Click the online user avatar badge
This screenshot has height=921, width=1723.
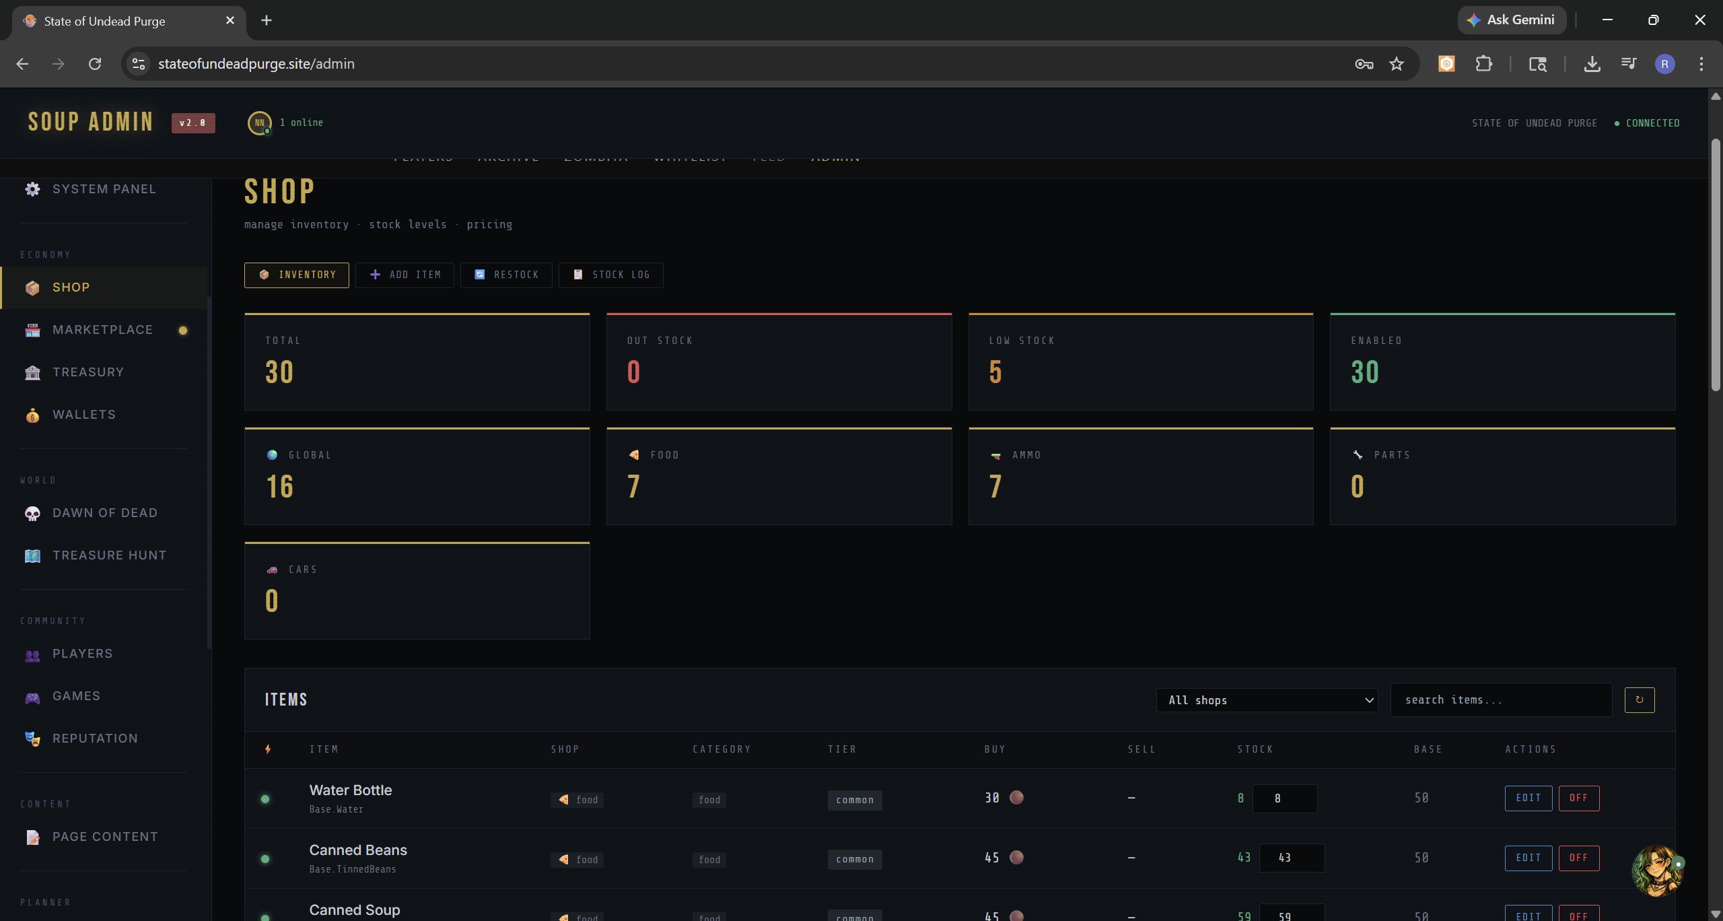tap(260, 123)
